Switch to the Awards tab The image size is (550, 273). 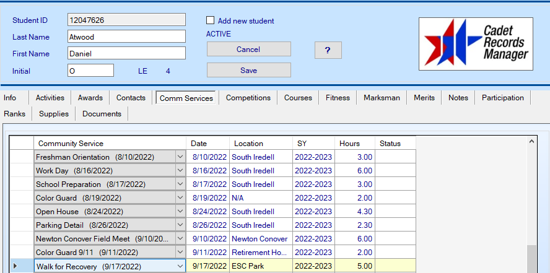point(90,98)
